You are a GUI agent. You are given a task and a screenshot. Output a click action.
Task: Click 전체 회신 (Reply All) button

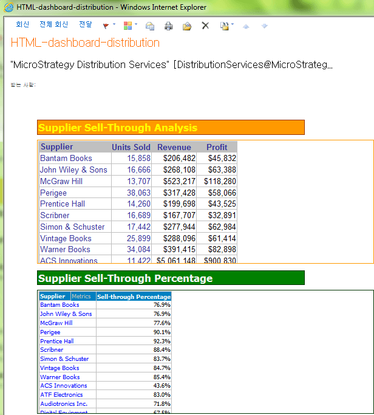point(53,24)
